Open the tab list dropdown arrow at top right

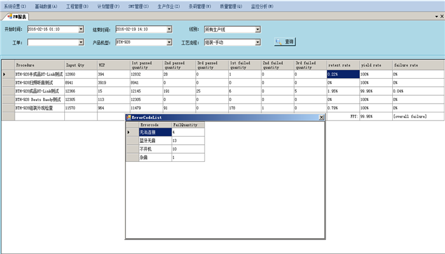point(437,17)
